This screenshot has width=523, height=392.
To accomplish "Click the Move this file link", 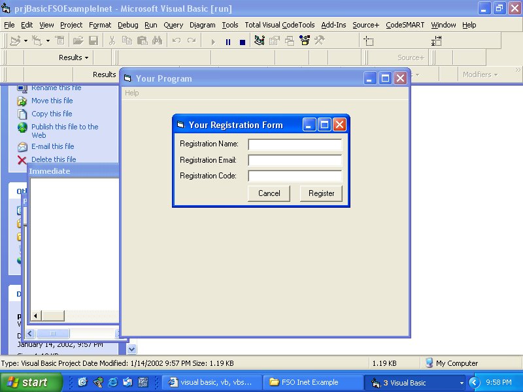I will (x=52, y=101).
